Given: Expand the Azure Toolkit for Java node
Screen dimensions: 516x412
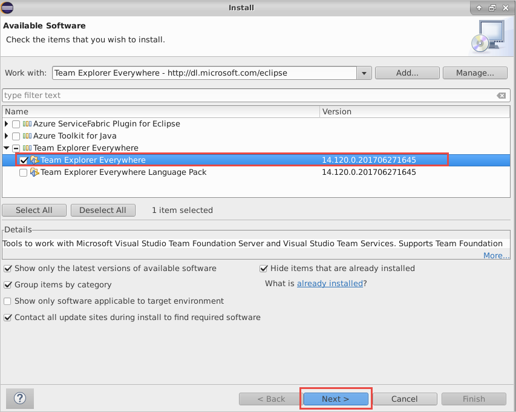Looking at the screenshot, I should click(x=6, y=136).
